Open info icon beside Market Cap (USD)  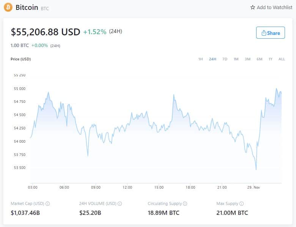pyautogui.click(x=48, y=203)
